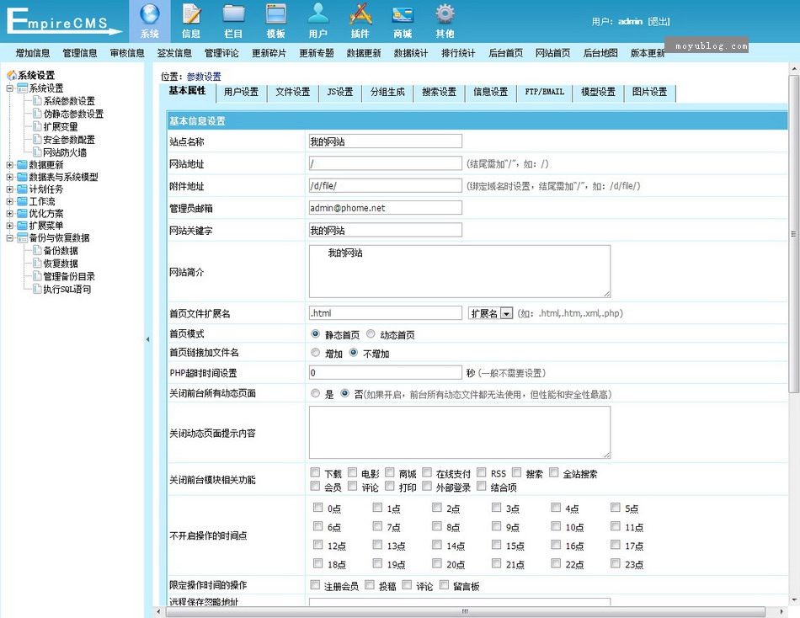Open the 扩展名 dropdown
The height and width of the screenshot is (618, 800).
pyautogui.click(x=491, y=313)
